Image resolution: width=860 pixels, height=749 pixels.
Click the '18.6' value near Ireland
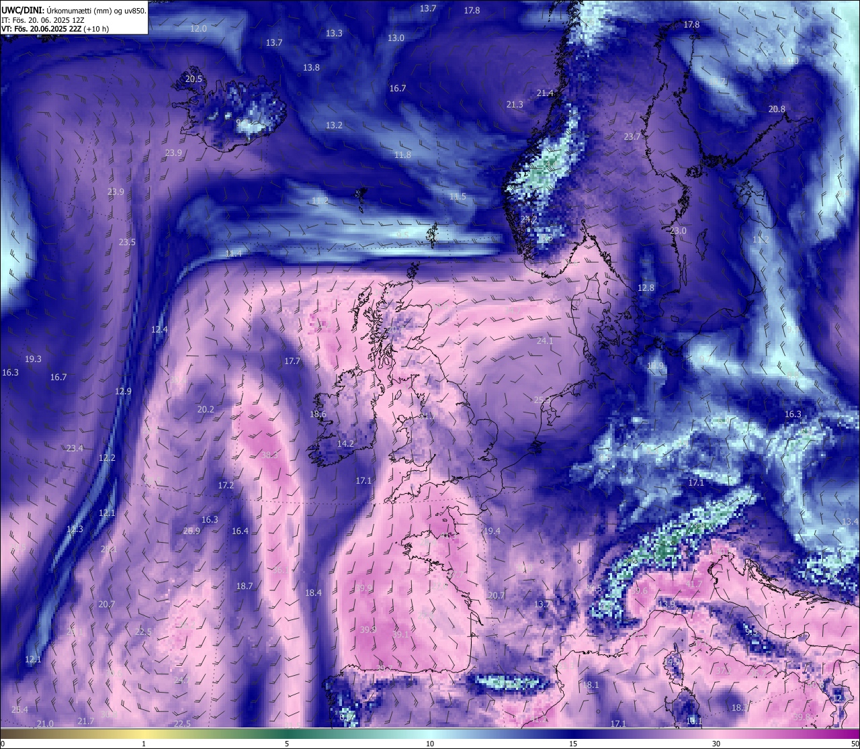[x=318, y=414]
